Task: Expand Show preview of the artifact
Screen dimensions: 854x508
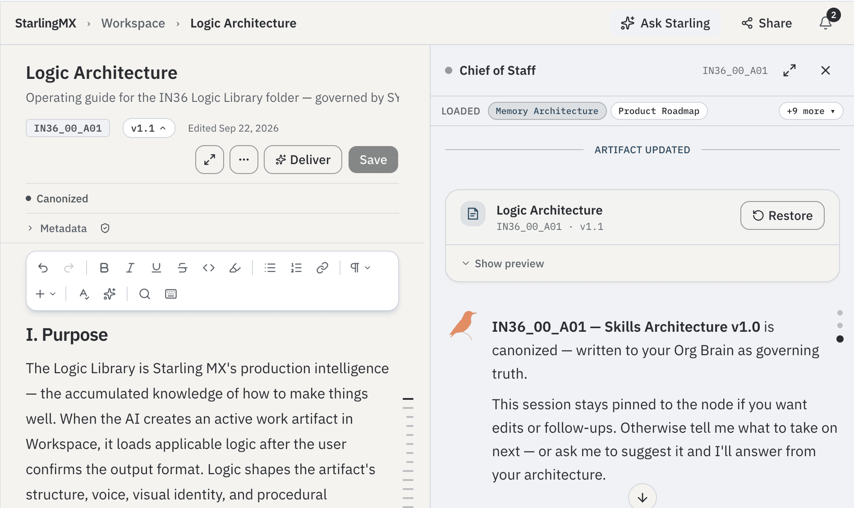Action: coord(503,263)
